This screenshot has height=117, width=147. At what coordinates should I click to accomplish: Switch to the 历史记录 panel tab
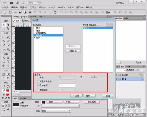tap(118, 18)
